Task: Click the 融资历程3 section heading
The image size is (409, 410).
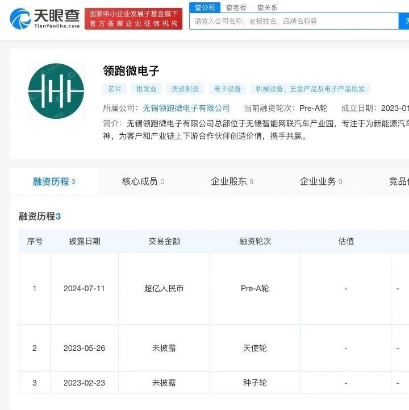Action: click(x=40, y=216)
